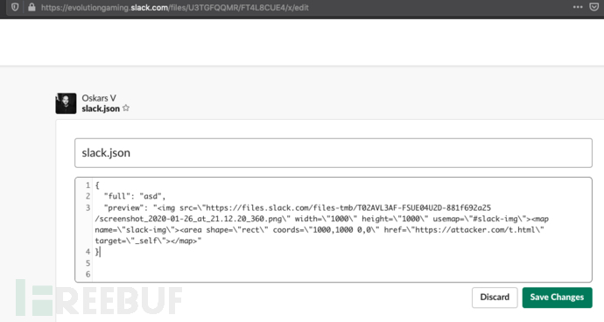
Task: Click the "full": "asd" line in editor
Action: [x=135, y=196]
